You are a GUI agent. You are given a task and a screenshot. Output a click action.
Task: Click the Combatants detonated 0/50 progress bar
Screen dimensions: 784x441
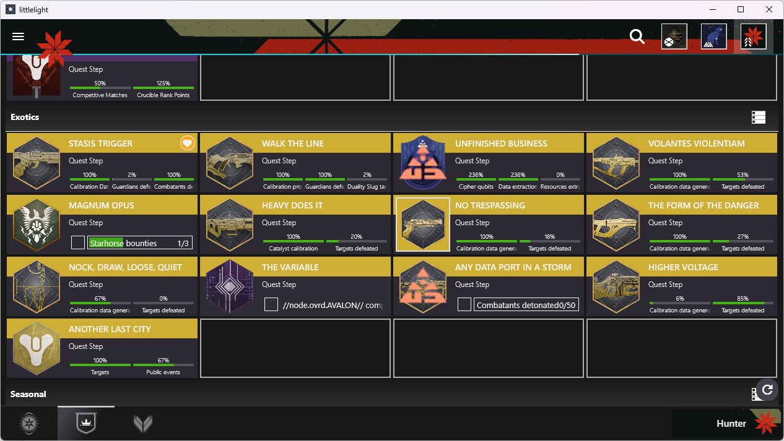(526, 305)
